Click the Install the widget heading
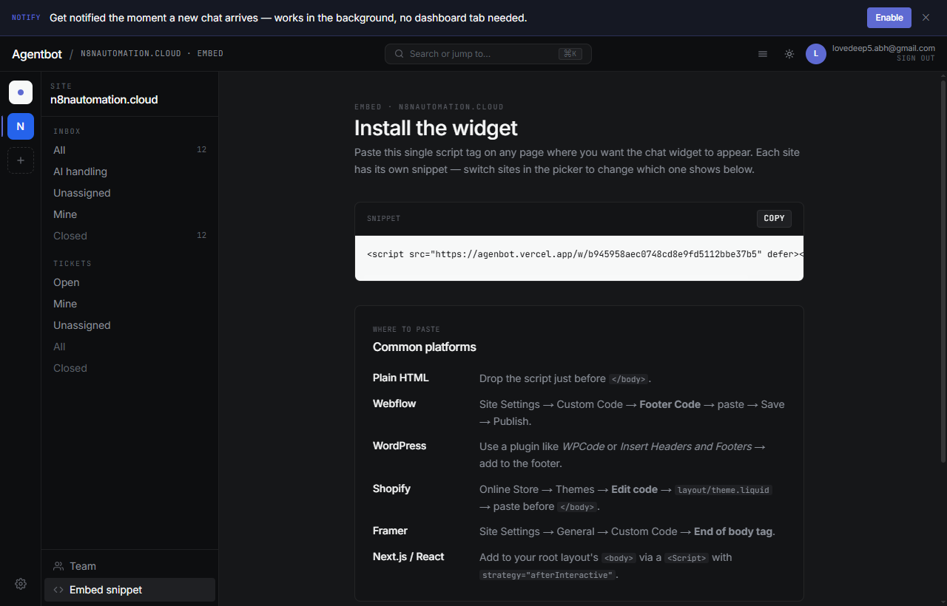Screen dimensions: 947x606 (x=436, y=128)
